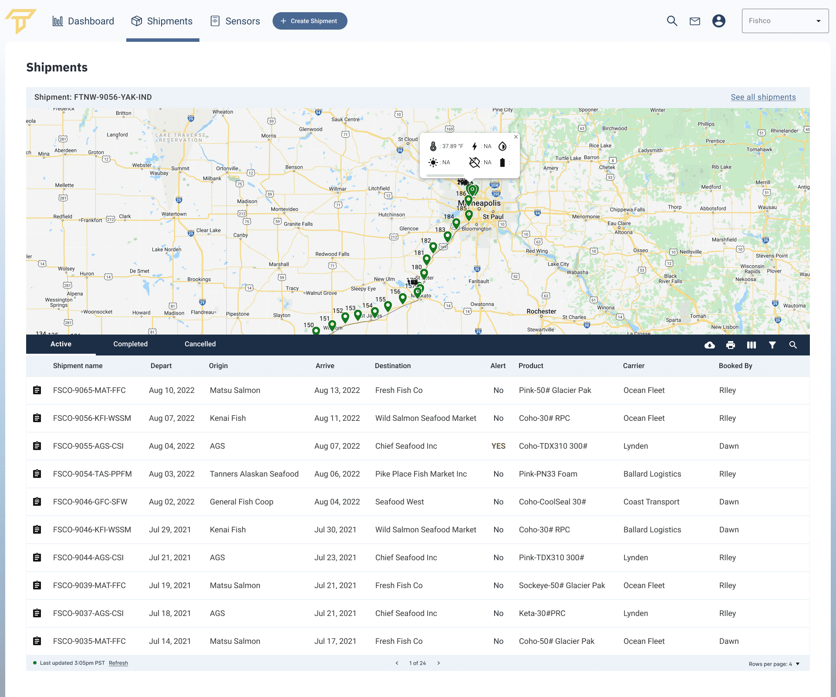Open the global search magnifier in top bar
This screenshot has width=836, height=697.
[672, 20]
